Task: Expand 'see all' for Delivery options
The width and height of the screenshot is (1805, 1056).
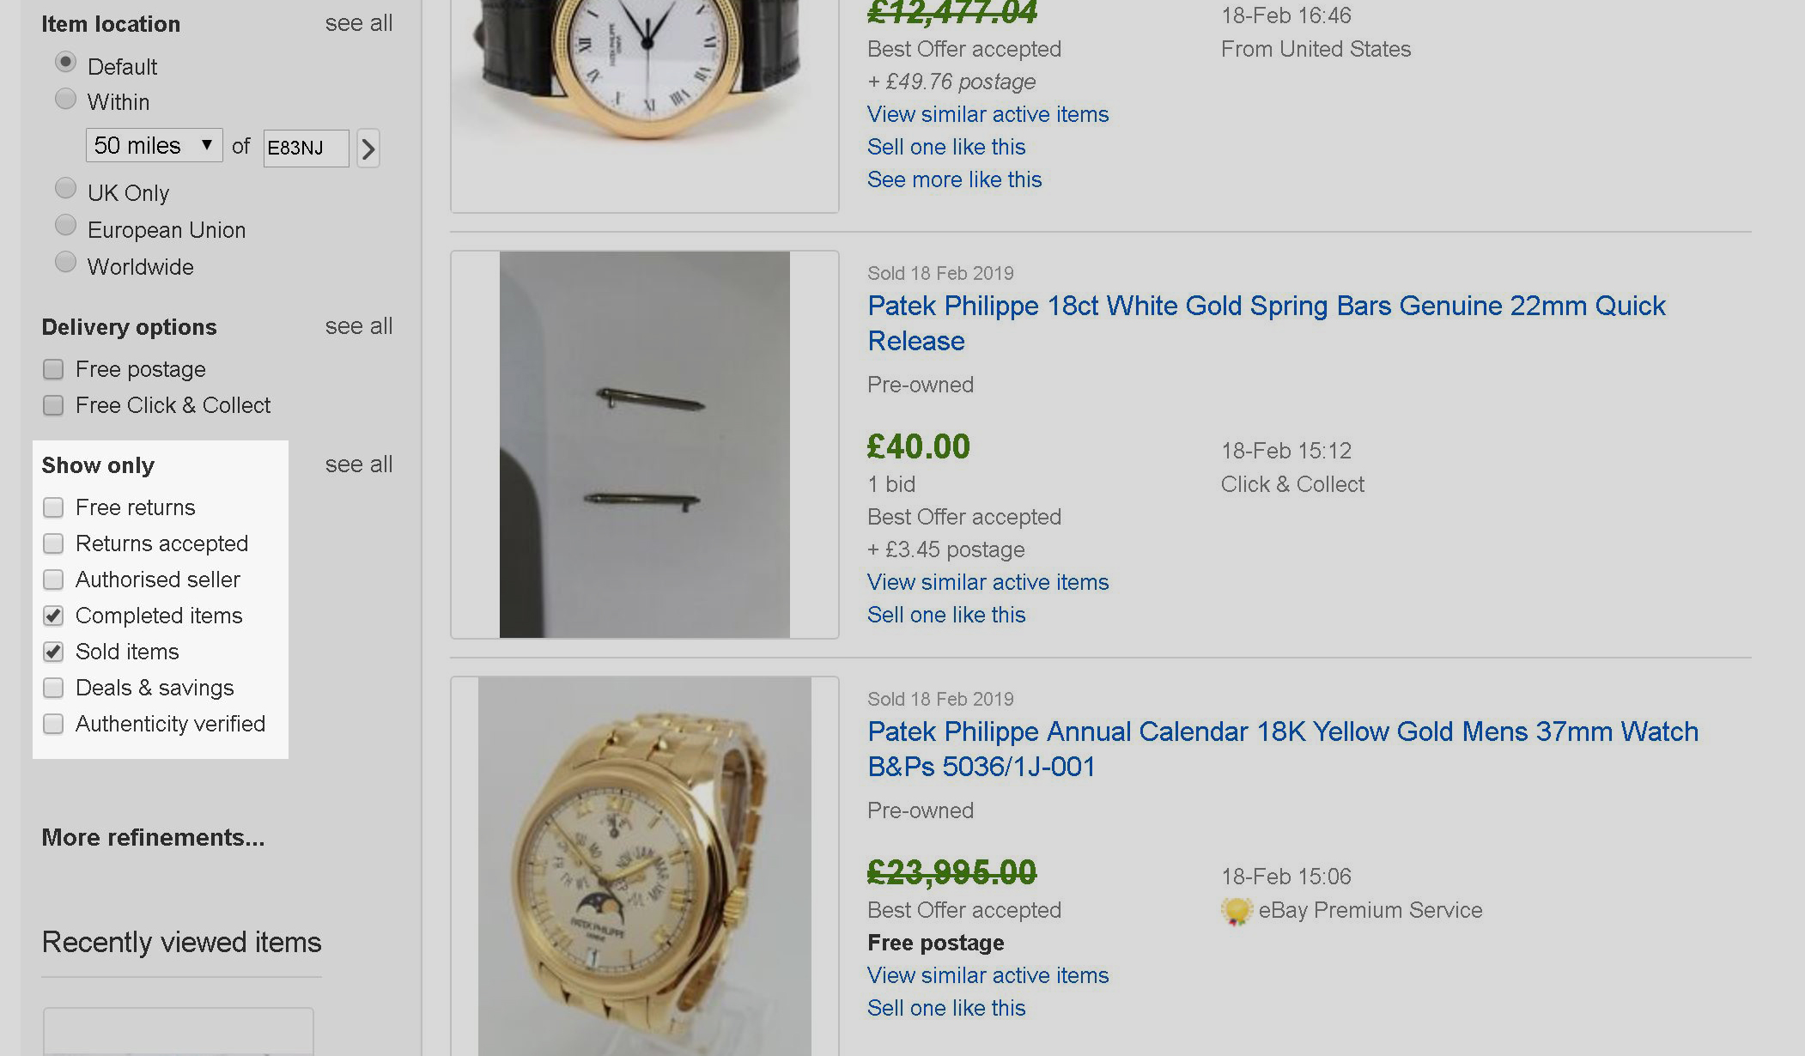Action: click(358, 326)
